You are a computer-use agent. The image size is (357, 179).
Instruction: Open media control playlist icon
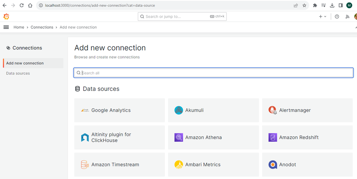coord(323,5)
